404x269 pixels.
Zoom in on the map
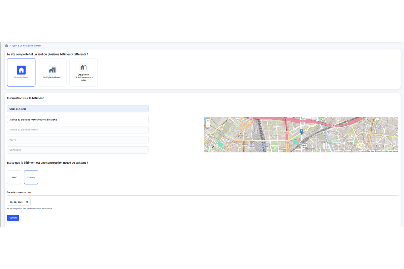point(208,121)
